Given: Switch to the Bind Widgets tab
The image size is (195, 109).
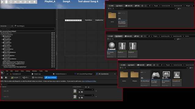Looking at the screenshot, I should [x=19, y=26].
